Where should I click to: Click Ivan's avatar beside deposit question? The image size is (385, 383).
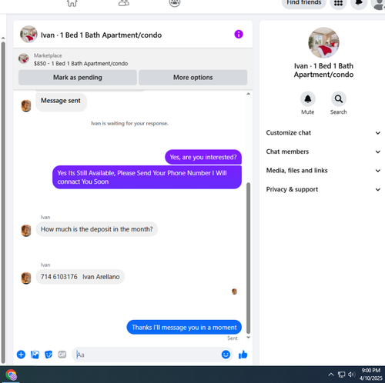26,230
